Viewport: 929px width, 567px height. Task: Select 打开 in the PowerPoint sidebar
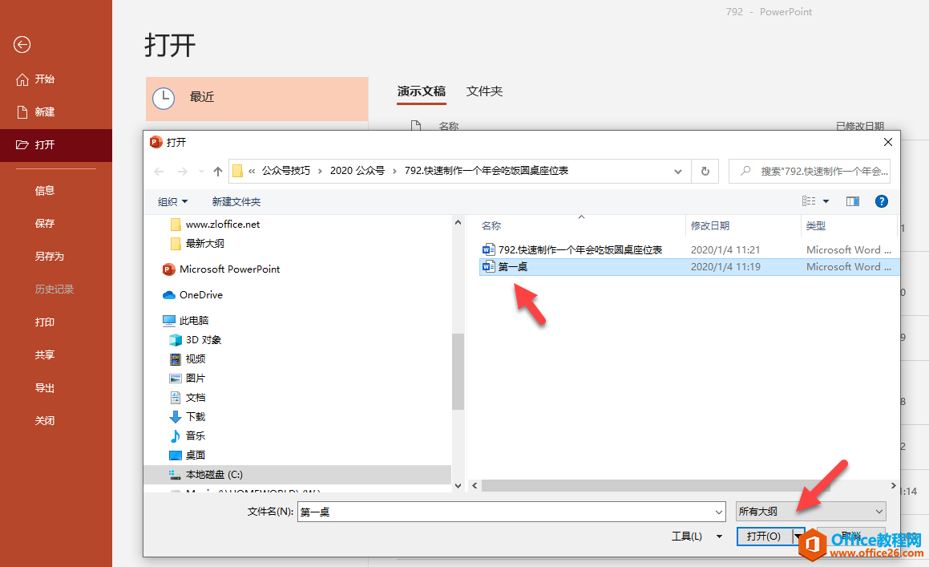[x=55, y=144]
